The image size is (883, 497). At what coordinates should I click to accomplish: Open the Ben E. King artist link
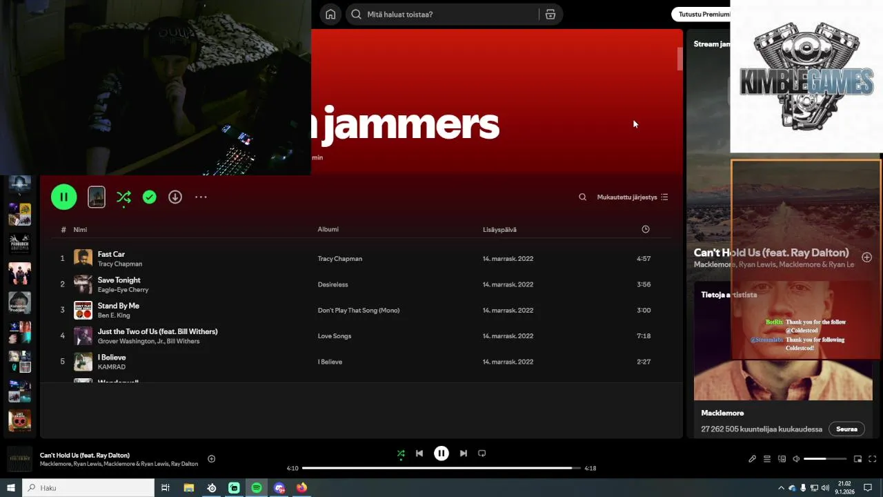(114, 315)
